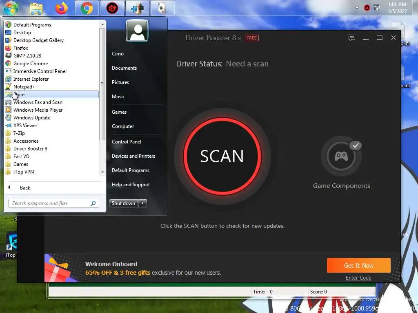Open the Windows Start orb

(x=11, y=8)
